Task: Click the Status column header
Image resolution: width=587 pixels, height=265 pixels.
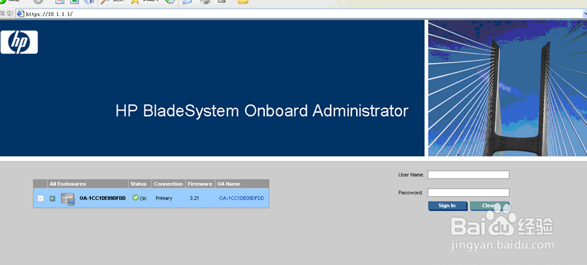Action: pos(140,184)
